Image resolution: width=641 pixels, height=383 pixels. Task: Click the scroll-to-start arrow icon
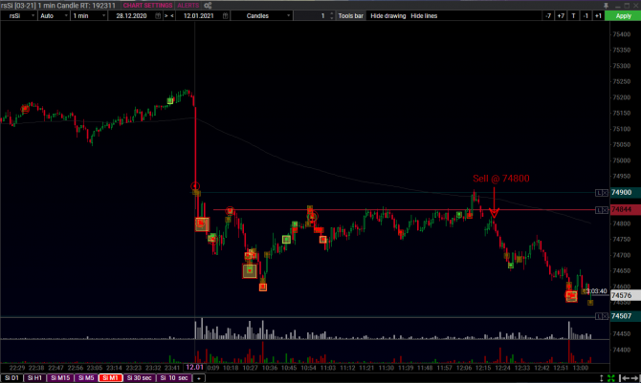tap(625, 378)
